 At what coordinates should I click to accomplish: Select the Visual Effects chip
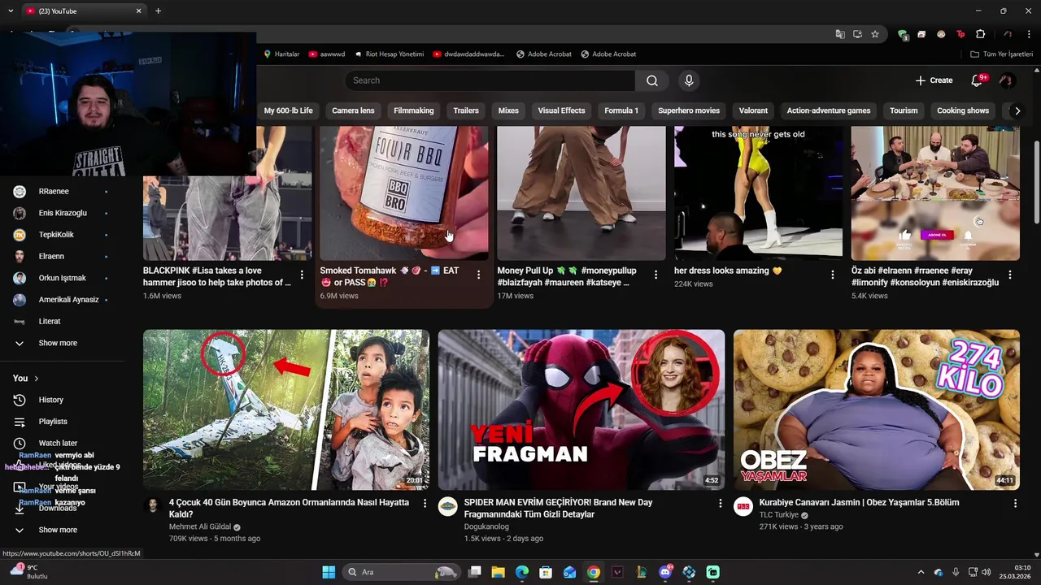coord(561,110)
